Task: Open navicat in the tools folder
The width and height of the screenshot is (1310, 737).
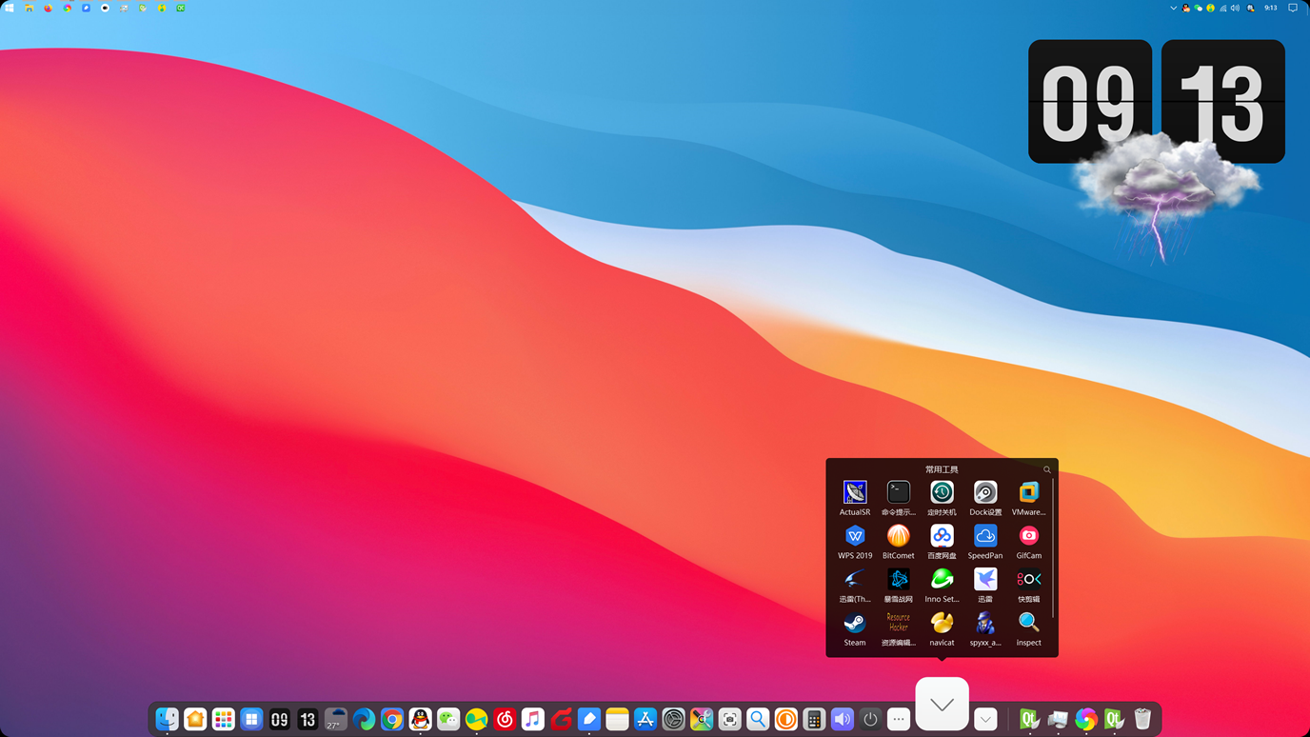Action: click(x=942, y=624)
